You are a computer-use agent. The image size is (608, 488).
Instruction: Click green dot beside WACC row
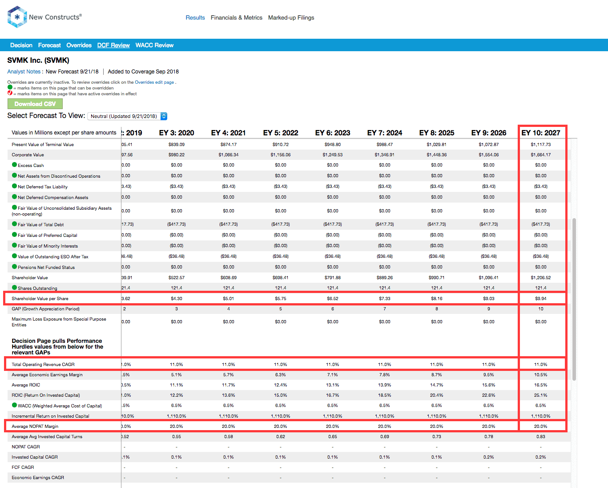coord(15,405)
